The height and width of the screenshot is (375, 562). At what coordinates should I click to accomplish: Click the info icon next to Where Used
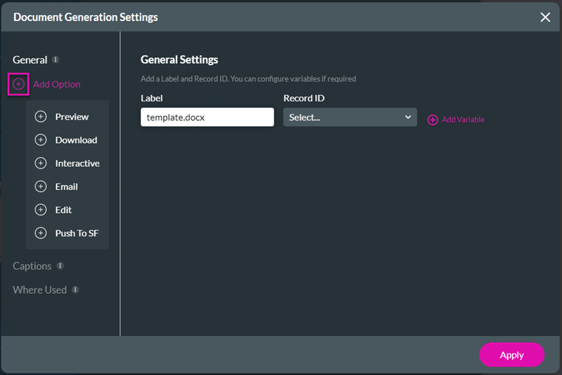click(x=75, y=289)
